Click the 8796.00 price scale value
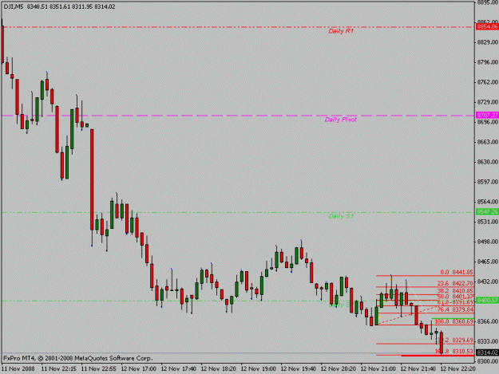 coord(488,62)
